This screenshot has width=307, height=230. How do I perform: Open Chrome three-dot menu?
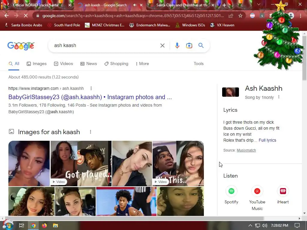[300, 16]
